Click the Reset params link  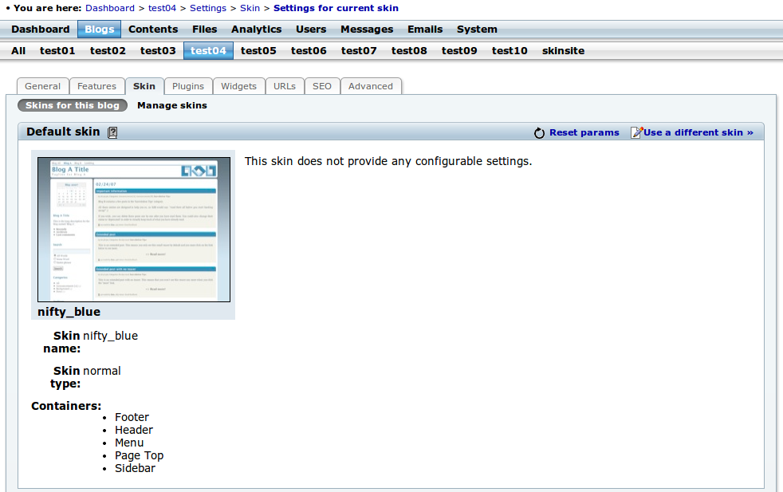[x=584, y=132]
